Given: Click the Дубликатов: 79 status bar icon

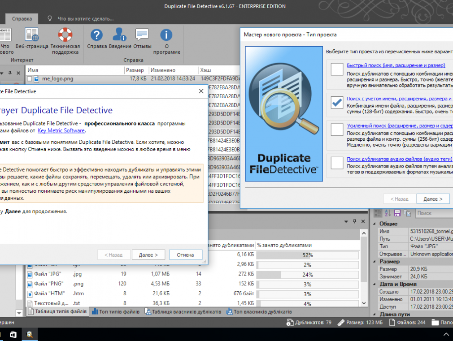Looking at the screenshot, I should 290,323.
